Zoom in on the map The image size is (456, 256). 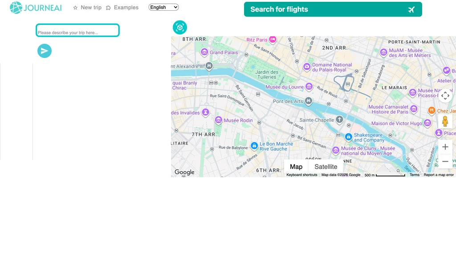[445, 147]
